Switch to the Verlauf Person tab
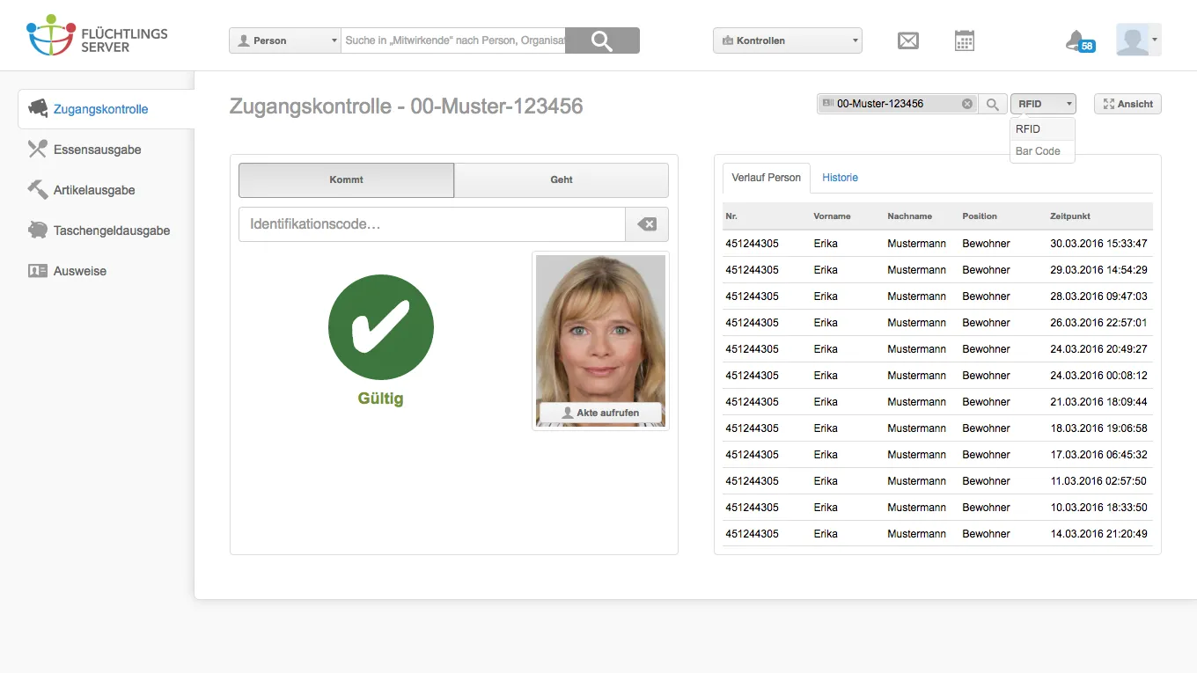 point(767,178)
